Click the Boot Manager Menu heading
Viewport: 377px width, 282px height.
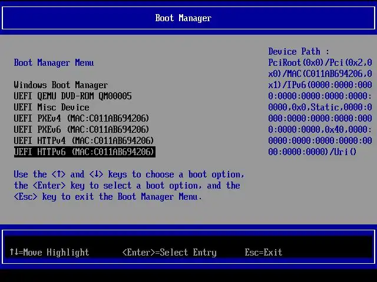click(54, 63)
